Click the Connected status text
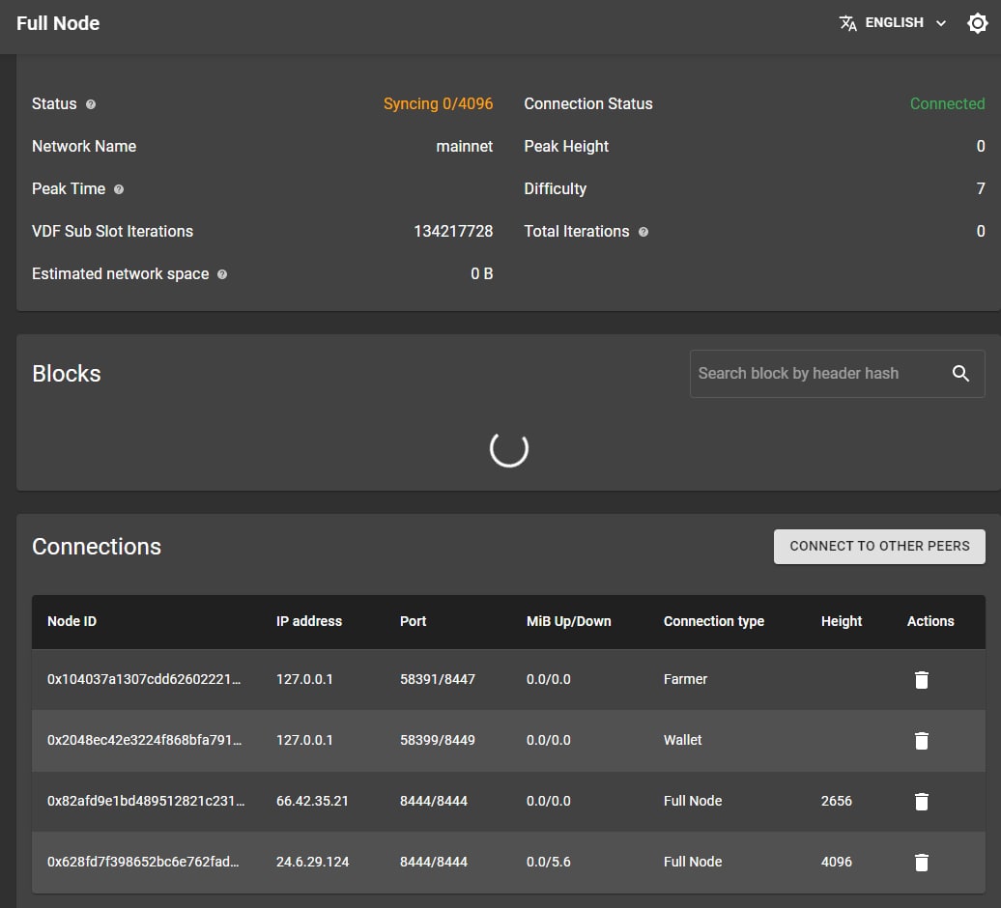 click(x=947, y=103)
